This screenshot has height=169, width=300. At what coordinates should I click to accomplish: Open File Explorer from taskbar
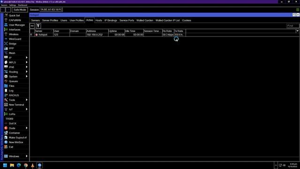(12, 165)
